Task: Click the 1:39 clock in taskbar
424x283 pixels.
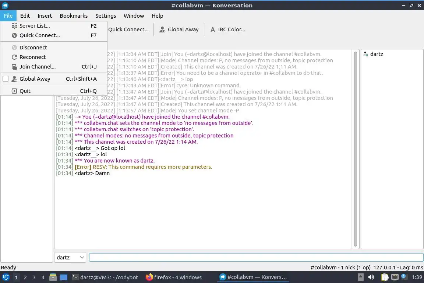Action: pyautogui.click(x=417, y=277)
